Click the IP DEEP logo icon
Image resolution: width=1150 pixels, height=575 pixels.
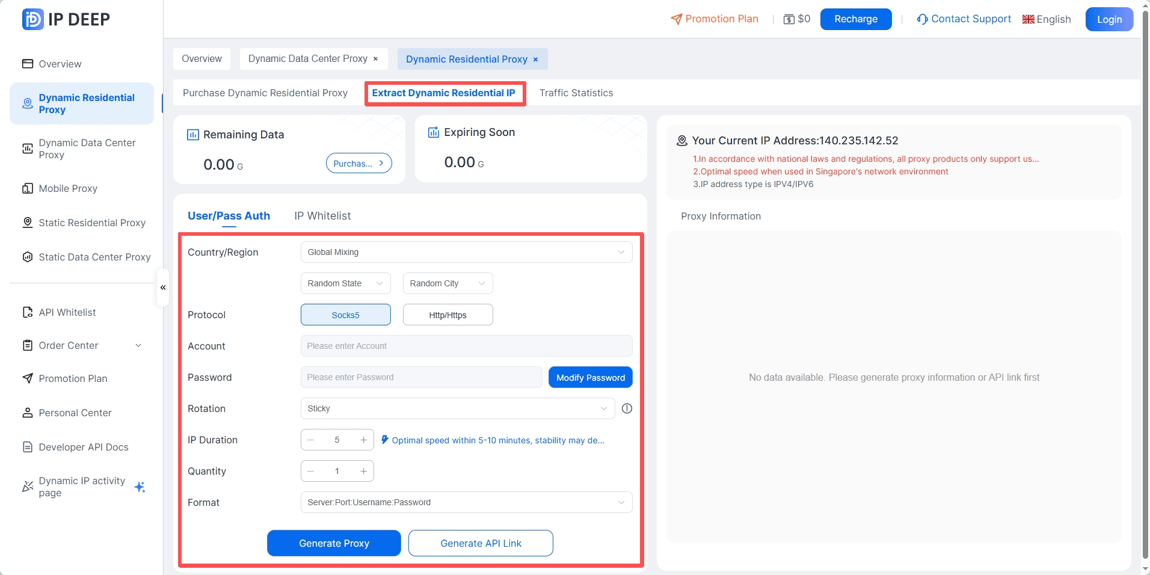tap(32, 19)
